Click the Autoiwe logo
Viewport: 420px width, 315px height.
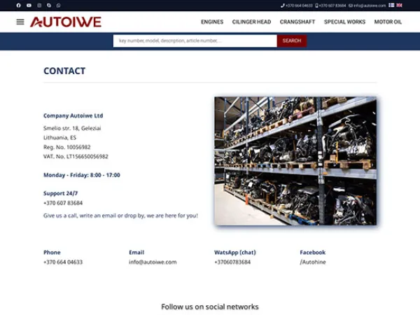click(x=66, y=22)
